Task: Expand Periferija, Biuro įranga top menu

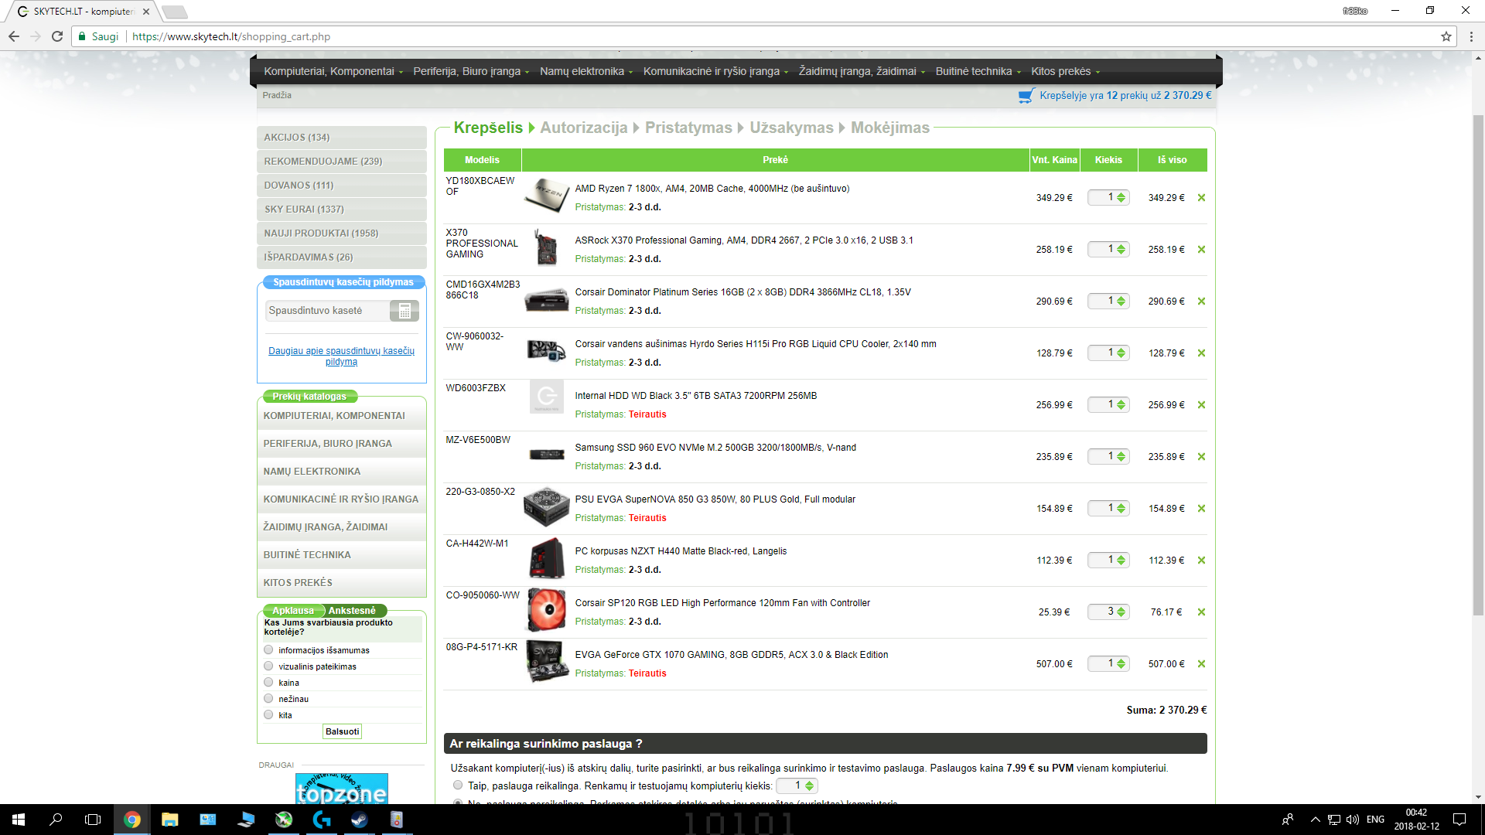Action: [x=471, y=71]
